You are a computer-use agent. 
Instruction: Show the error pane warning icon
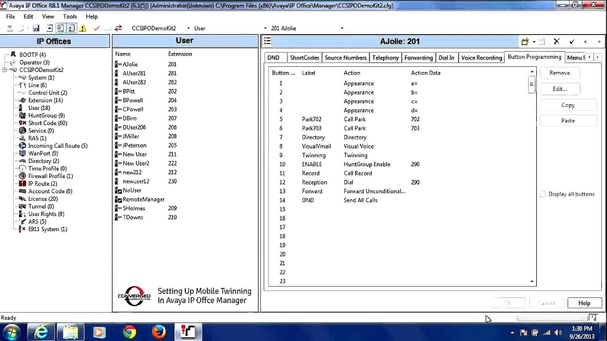tap(83, 28)
